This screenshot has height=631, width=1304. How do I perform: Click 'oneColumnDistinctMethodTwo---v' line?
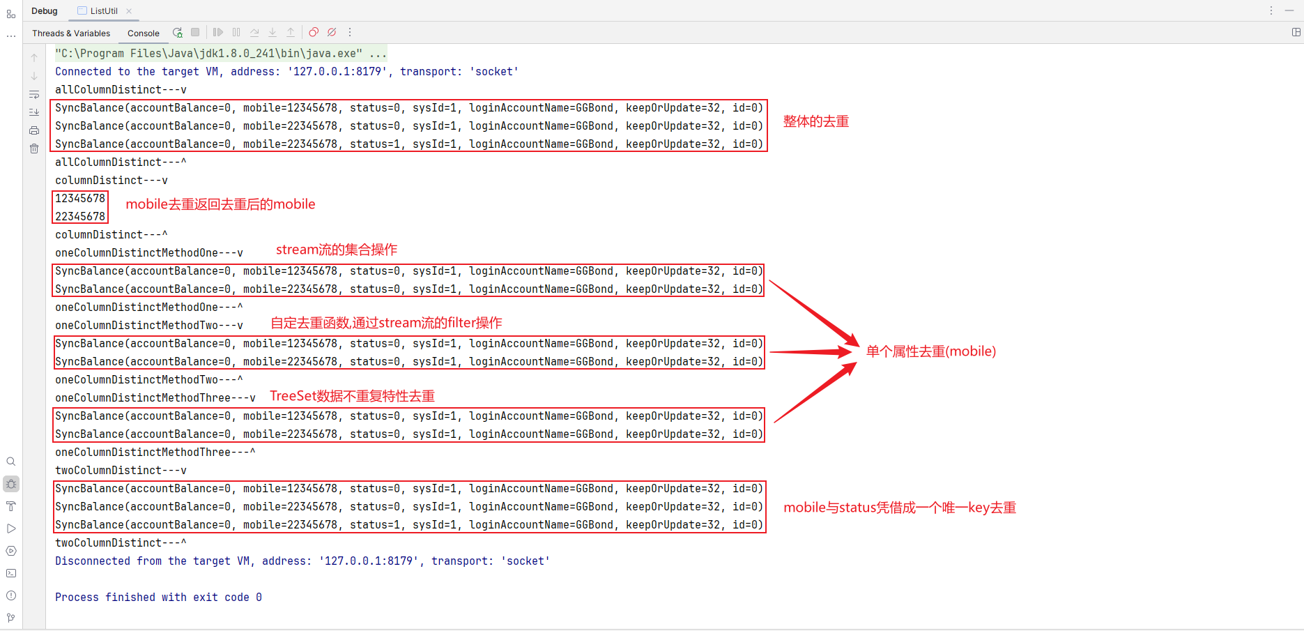149,326
